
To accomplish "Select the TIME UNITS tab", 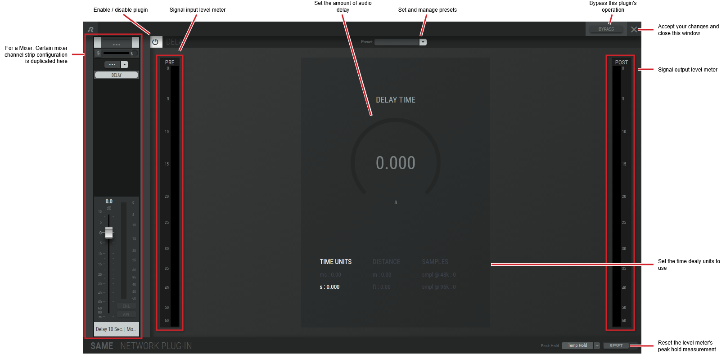I will pos(335,262).
